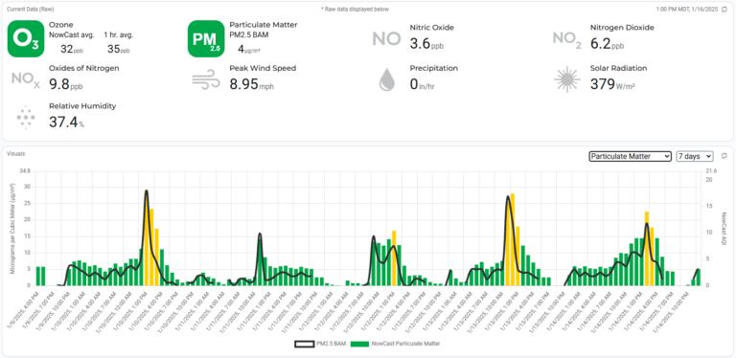Click the Peak Wind Speed 8.95 mph value
The image size is (736, 358).
point(252,84)
